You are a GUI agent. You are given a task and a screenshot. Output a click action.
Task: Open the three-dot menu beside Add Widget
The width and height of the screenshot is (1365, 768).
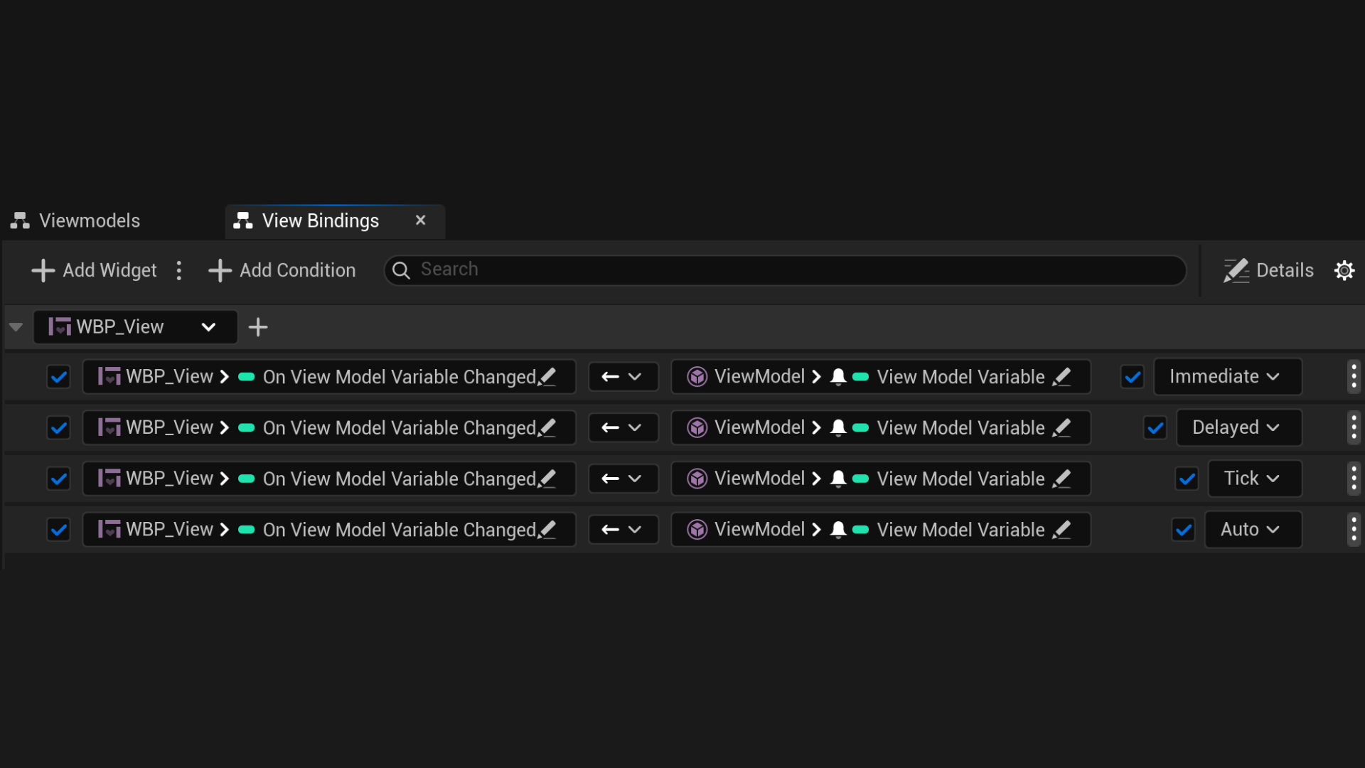pos(179,270)
